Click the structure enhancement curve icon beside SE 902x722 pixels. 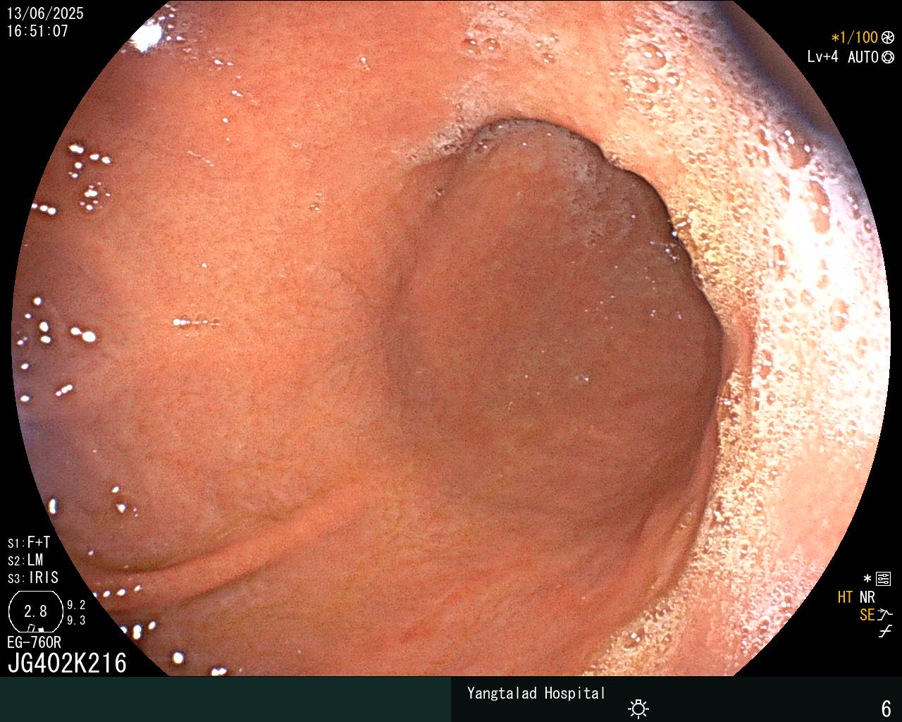click(x=885, y=615)
